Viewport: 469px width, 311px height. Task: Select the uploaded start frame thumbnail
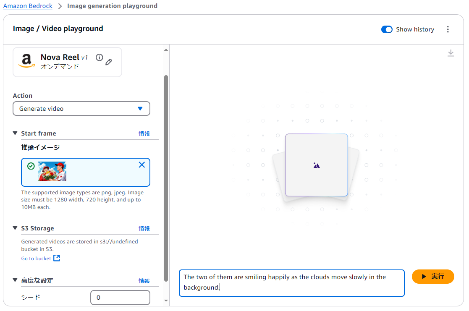tap(52, 171)
